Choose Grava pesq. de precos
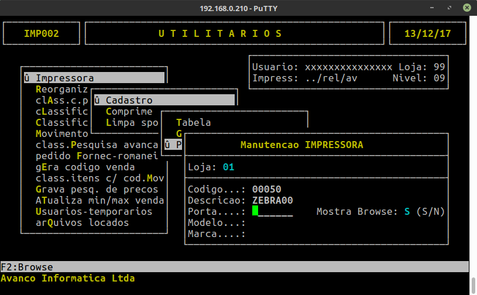This screenshot has height=295, width=477. coord(97,189)
